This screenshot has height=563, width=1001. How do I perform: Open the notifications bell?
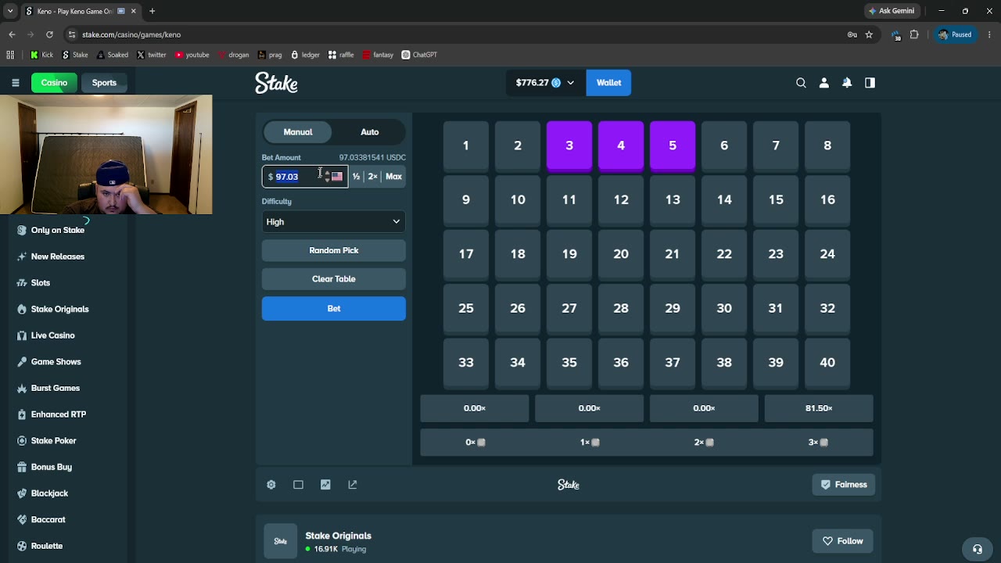[847, 83]
